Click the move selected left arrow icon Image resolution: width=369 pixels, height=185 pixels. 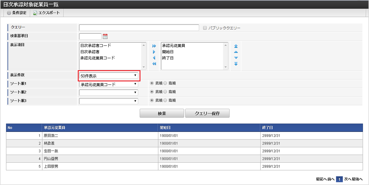tap(154, 58)
